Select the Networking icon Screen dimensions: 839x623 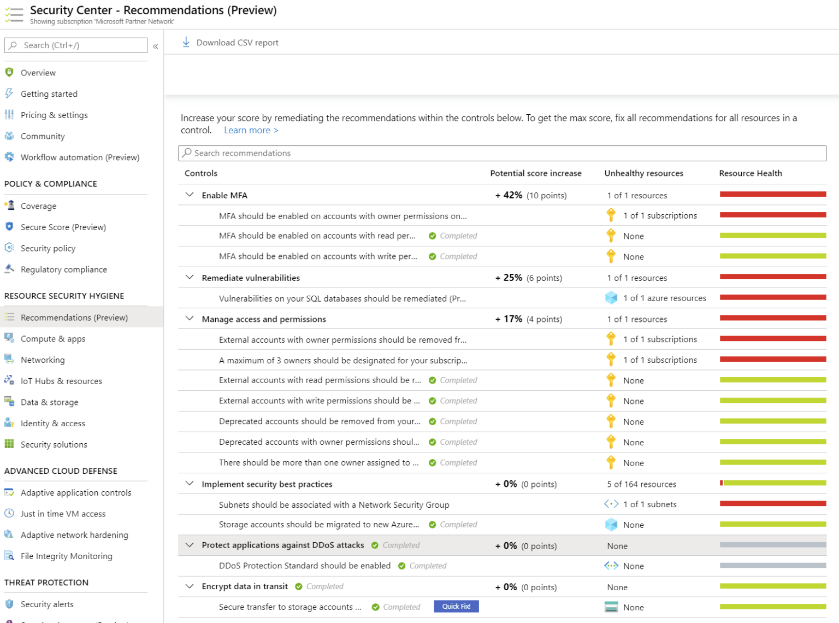[9, 360]
